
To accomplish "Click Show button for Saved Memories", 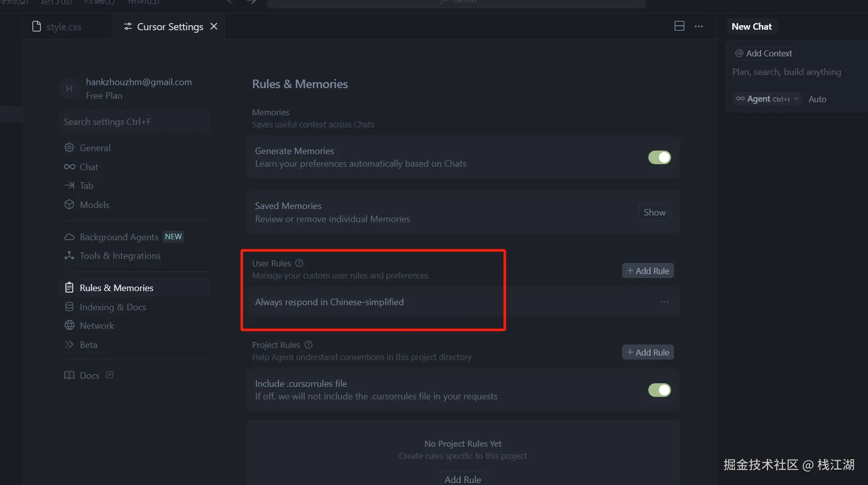I will (x=654, y=213).
